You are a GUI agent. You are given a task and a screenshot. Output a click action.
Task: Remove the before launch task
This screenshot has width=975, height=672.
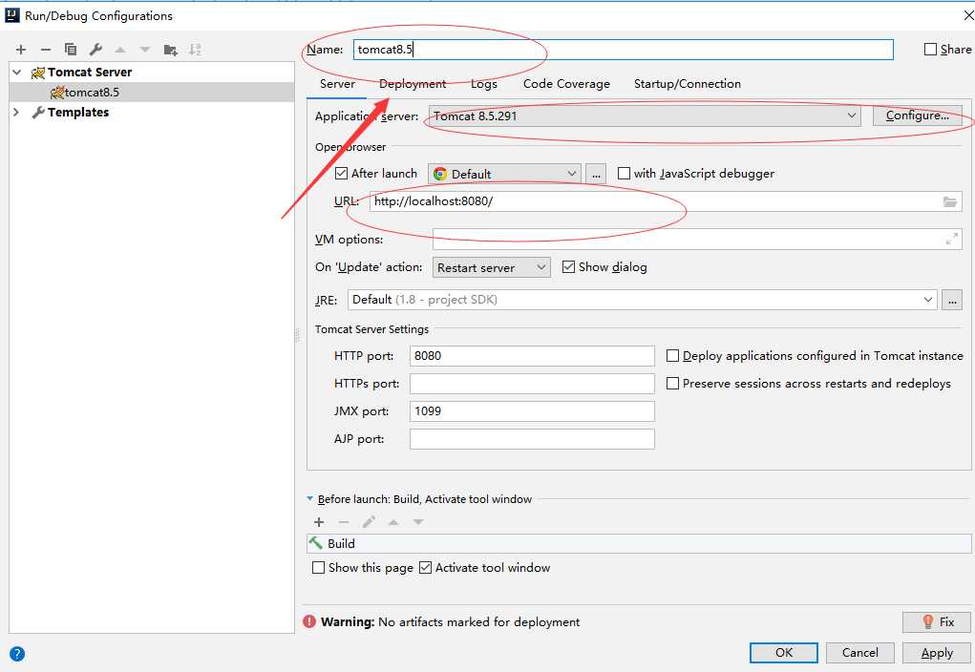click(x=344, y=522)
